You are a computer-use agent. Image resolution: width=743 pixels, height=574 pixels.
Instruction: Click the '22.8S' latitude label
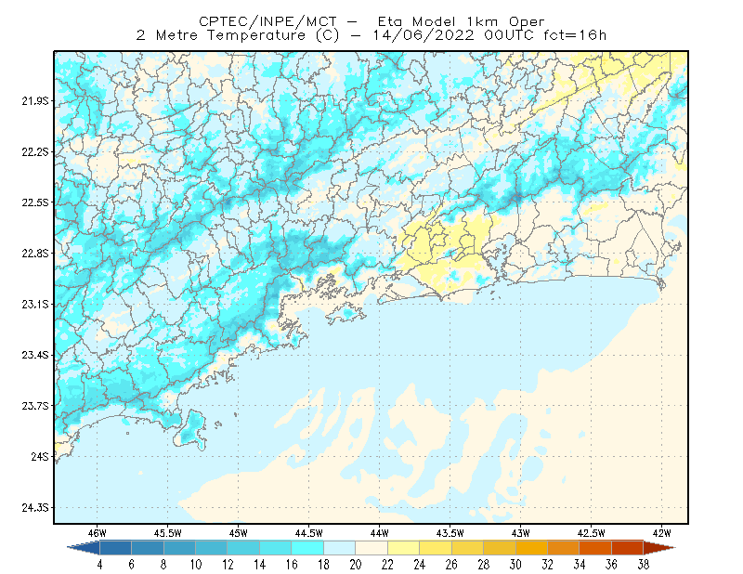35,254
